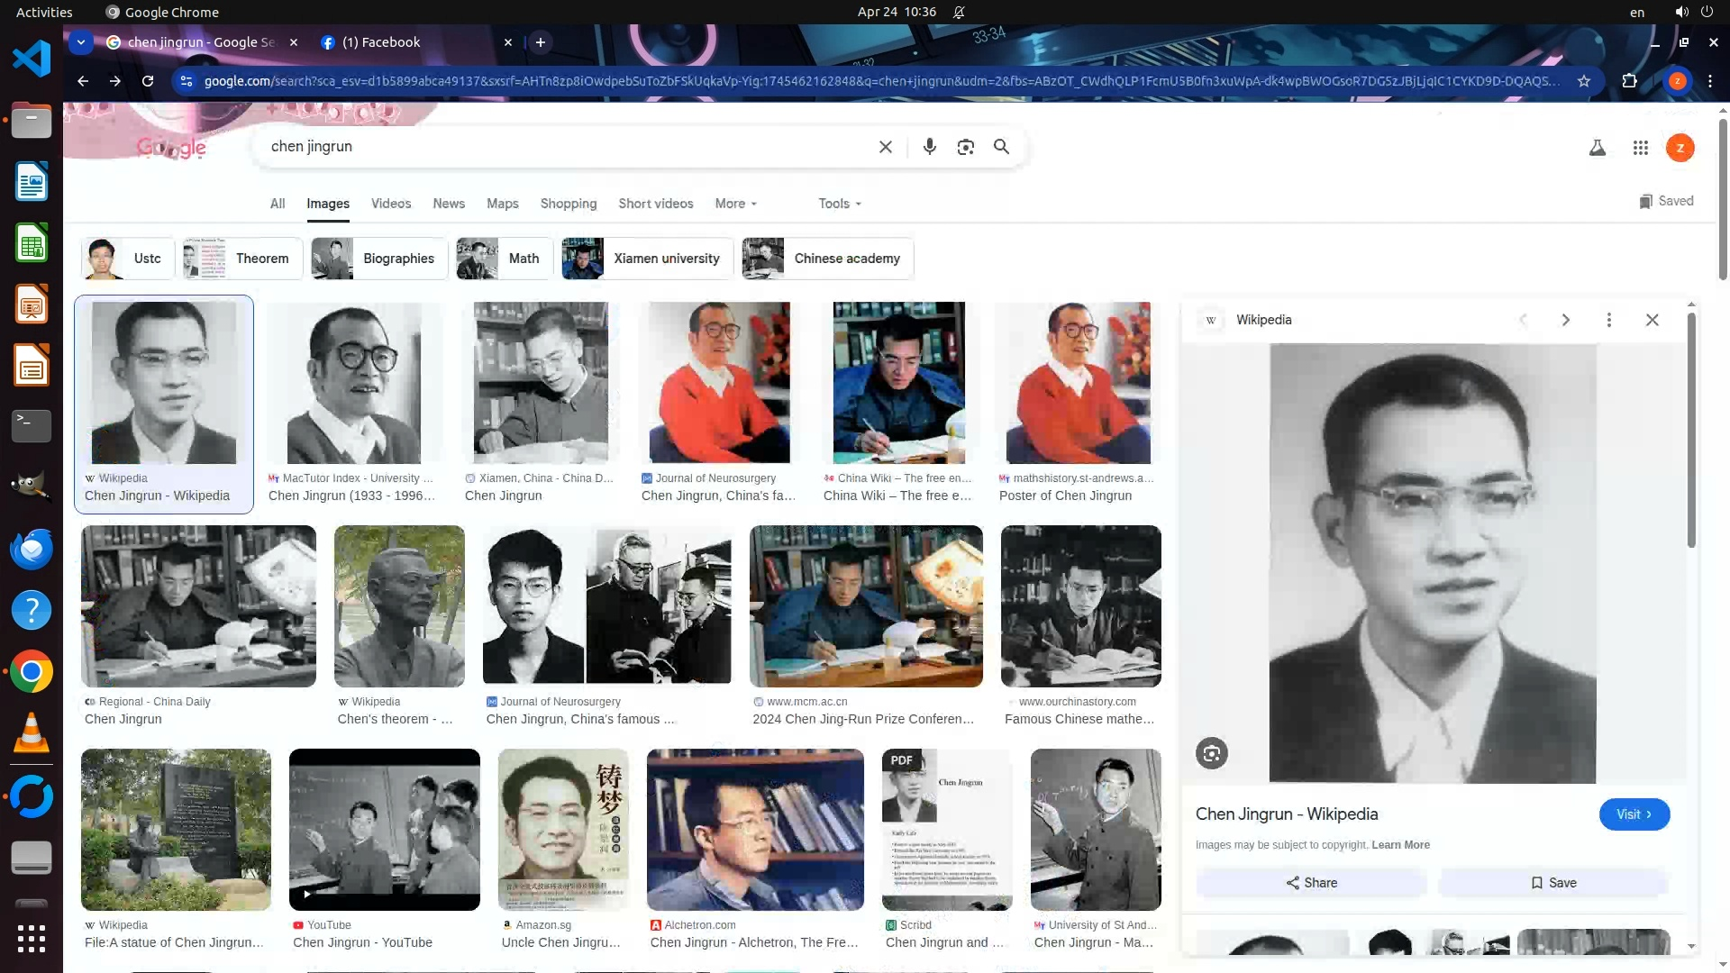1730x973 pixels.
Task: Click the voice search microphone icon
Action: coord(929,147)
